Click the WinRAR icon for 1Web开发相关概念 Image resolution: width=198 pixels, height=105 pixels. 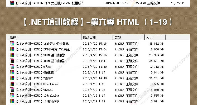click(x=12, y=44)
